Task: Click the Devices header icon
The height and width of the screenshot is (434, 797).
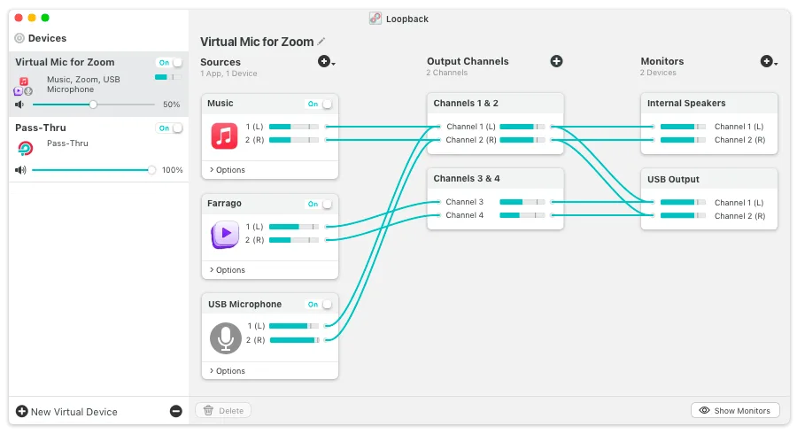Action: (x=19, y=38)
